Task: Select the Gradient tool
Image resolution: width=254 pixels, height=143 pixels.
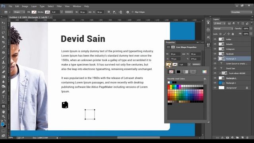Action: (4, 77)
